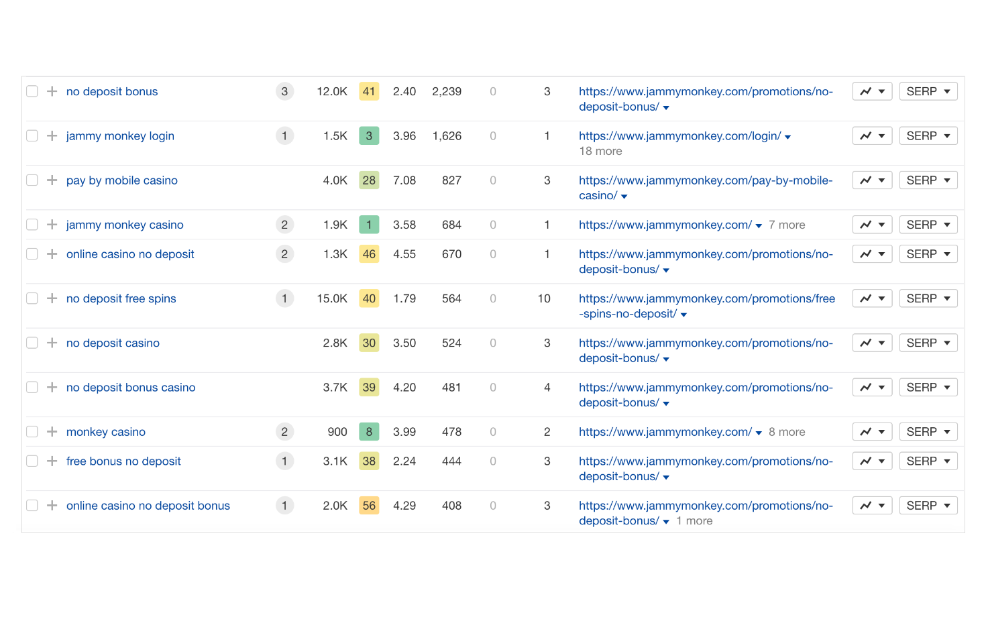Click plus icon beside 'pay by mobile casino'
Screen dimensions: 986x617
coord(52,180)
